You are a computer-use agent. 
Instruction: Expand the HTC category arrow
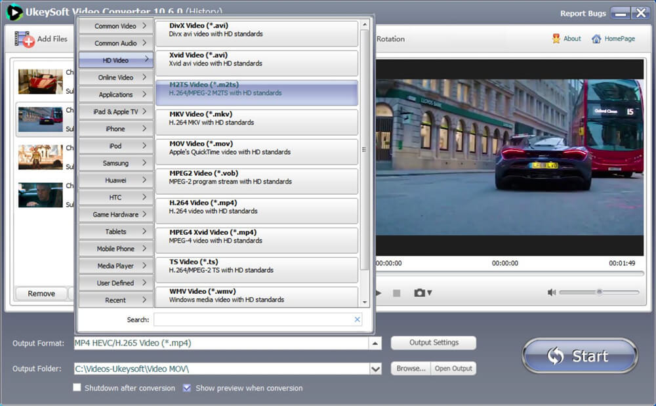coord(144,197)
